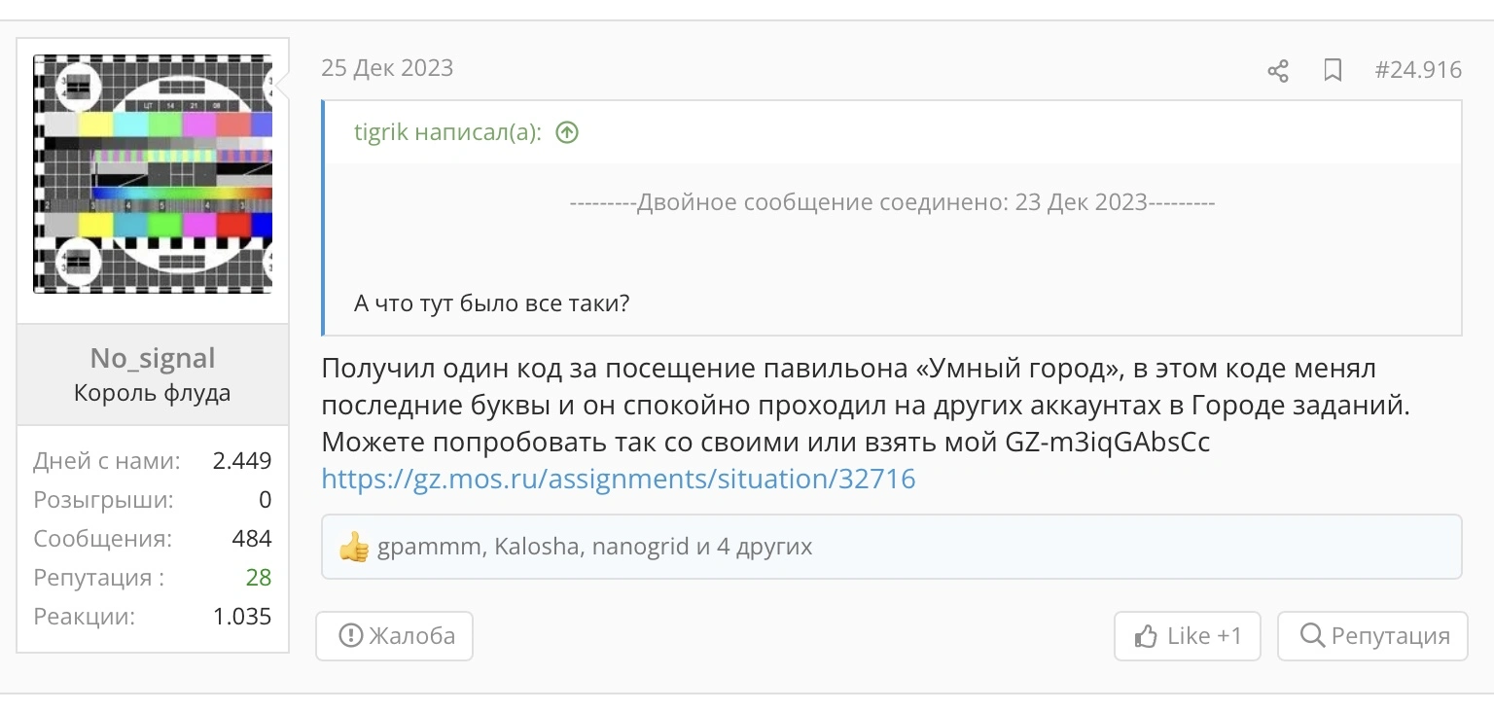Screen dimensions: 1494x712
Task: Click the 25 Дек 2023 post date
Action: [x=387, y=68]
